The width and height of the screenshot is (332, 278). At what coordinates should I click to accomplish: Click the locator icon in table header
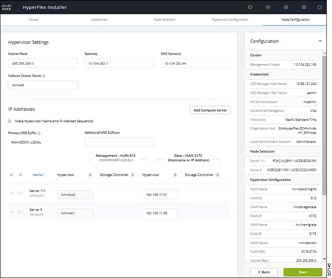pos(21,175)
